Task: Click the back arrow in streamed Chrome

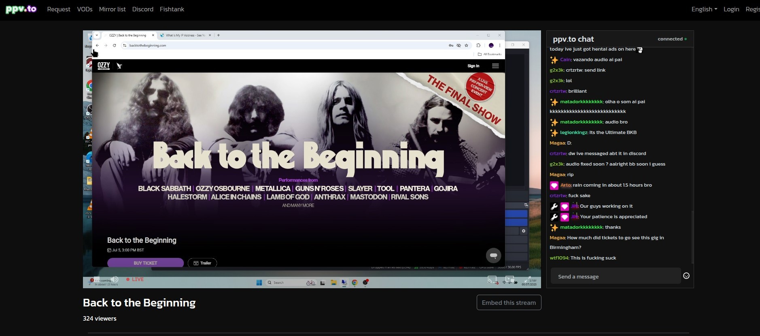Action: (97, 45)
